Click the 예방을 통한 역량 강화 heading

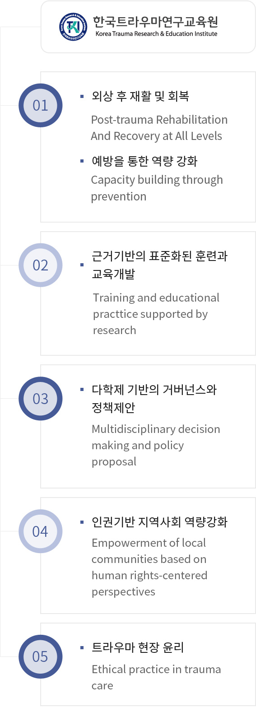144,161
